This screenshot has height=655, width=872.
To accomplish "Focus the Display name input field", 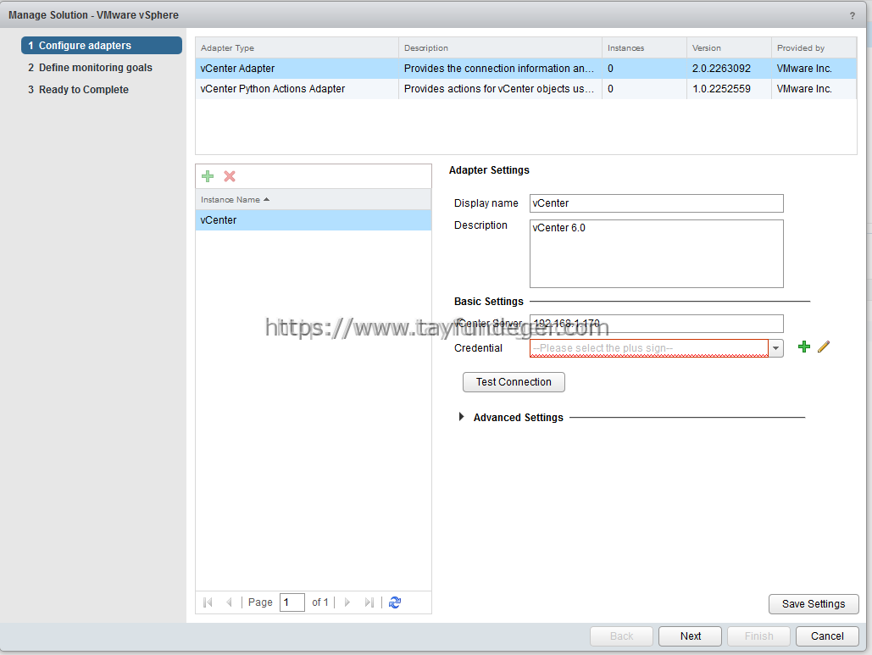I will 656,203.
